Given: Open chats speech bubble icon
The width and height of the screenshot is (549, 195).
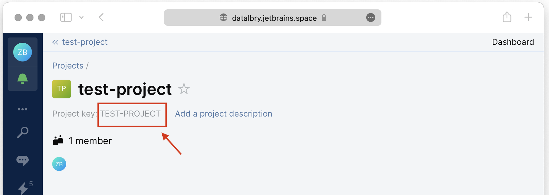Looking at the screenshot, I should [x=23, y=160].
